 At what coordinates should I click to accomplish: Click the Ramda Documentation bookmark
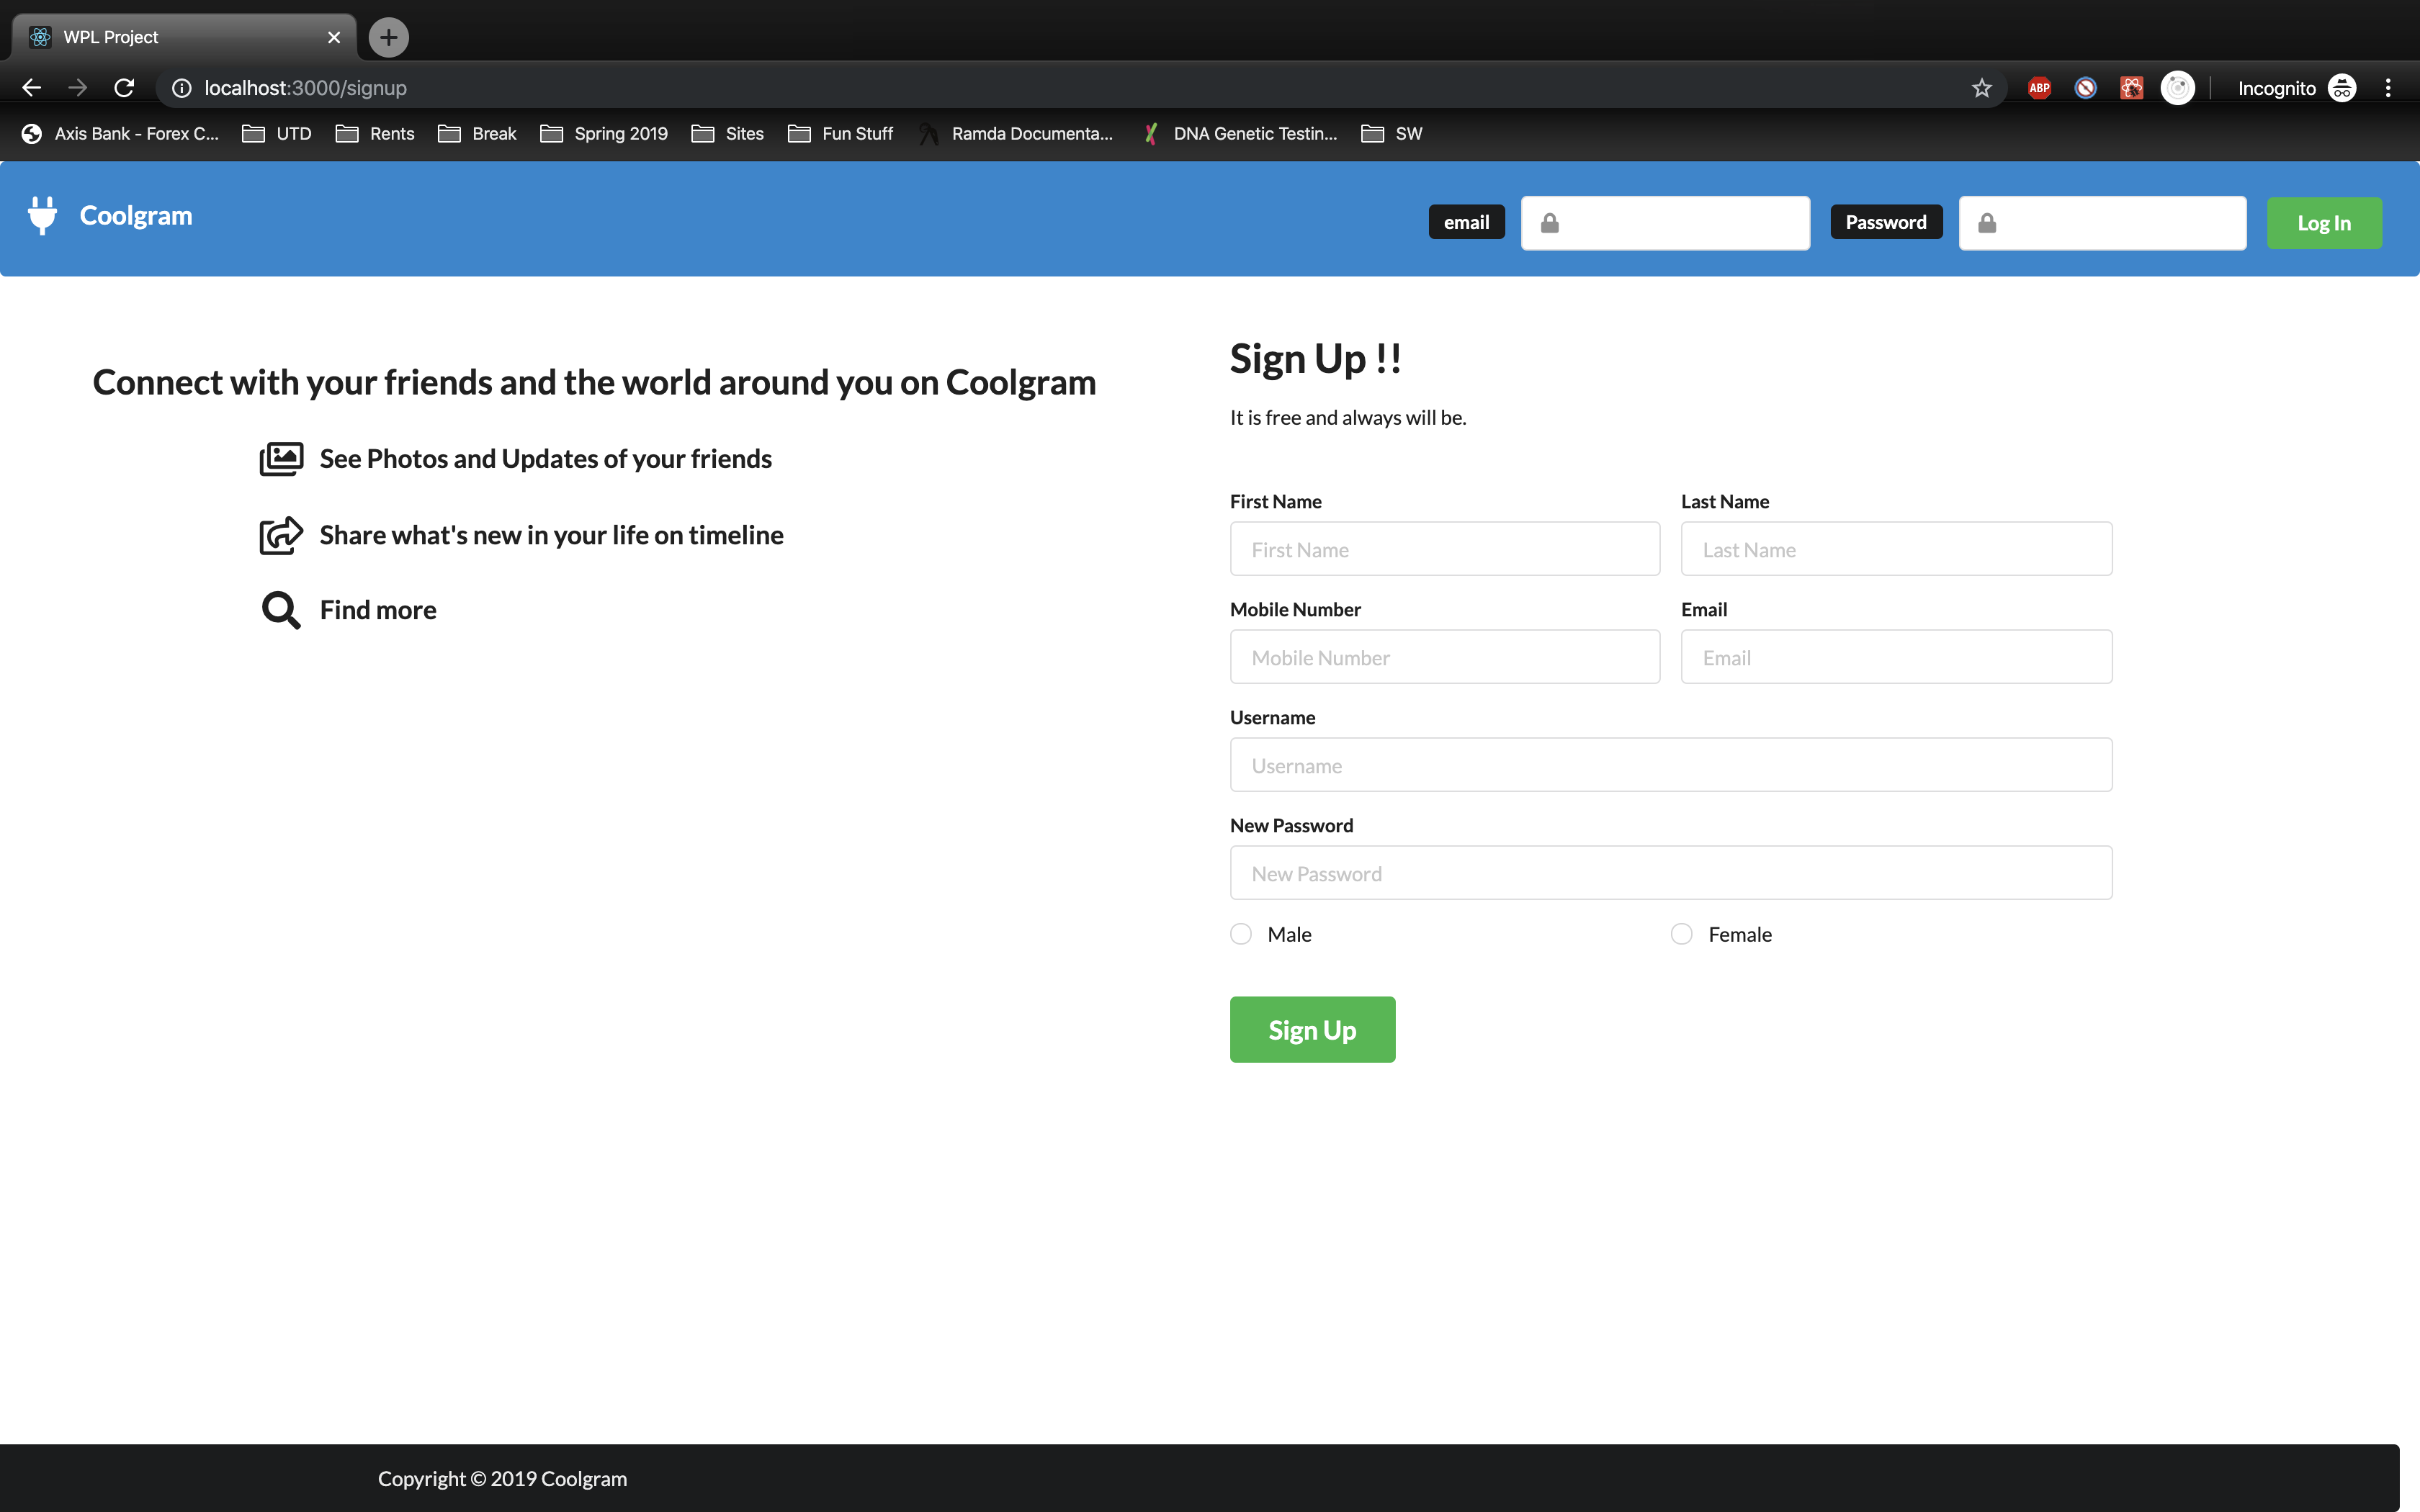pyautogui.click(x=1016, y=134)
